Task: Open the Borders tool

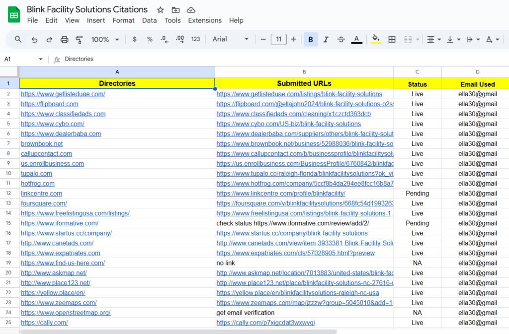Action: point(392,39)
